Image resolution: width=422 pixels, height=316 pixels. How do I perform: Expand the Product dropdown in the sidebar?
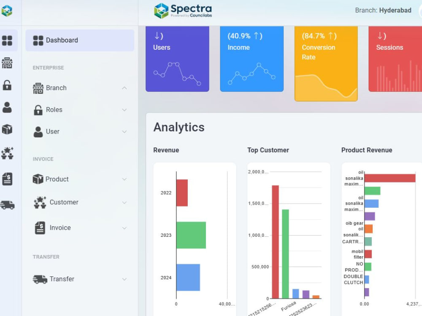coord(124,179)
